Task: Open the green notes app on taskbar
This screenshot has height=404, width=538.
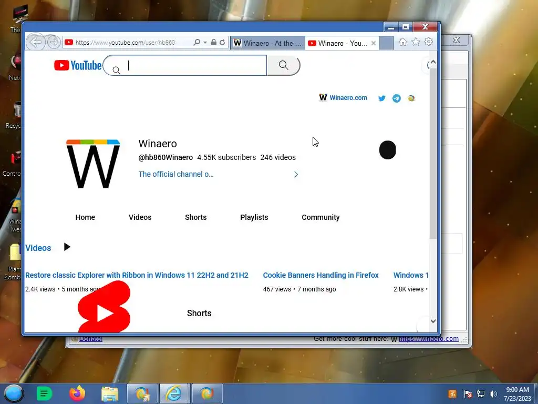Action: coord(44,393)
